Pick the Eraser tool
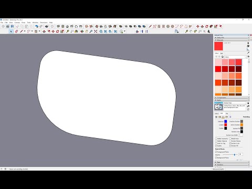The image size is (252, 189). click(16, 31)
